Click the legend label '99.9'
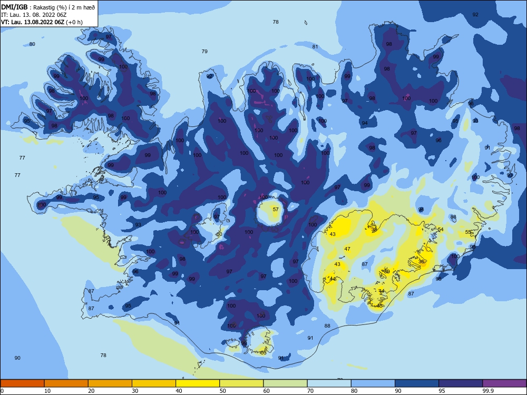 click(x=487, y=391)
